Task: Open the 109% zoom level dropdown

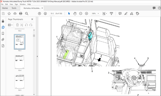Action: [x=98, y=13]
